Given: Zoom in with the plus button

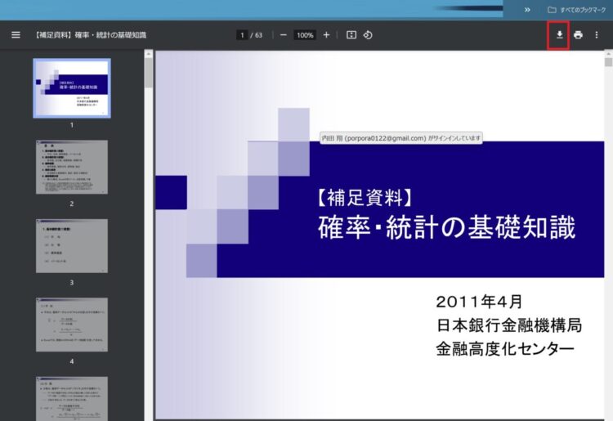Looking at the screenshot, I should click(326, 35).
